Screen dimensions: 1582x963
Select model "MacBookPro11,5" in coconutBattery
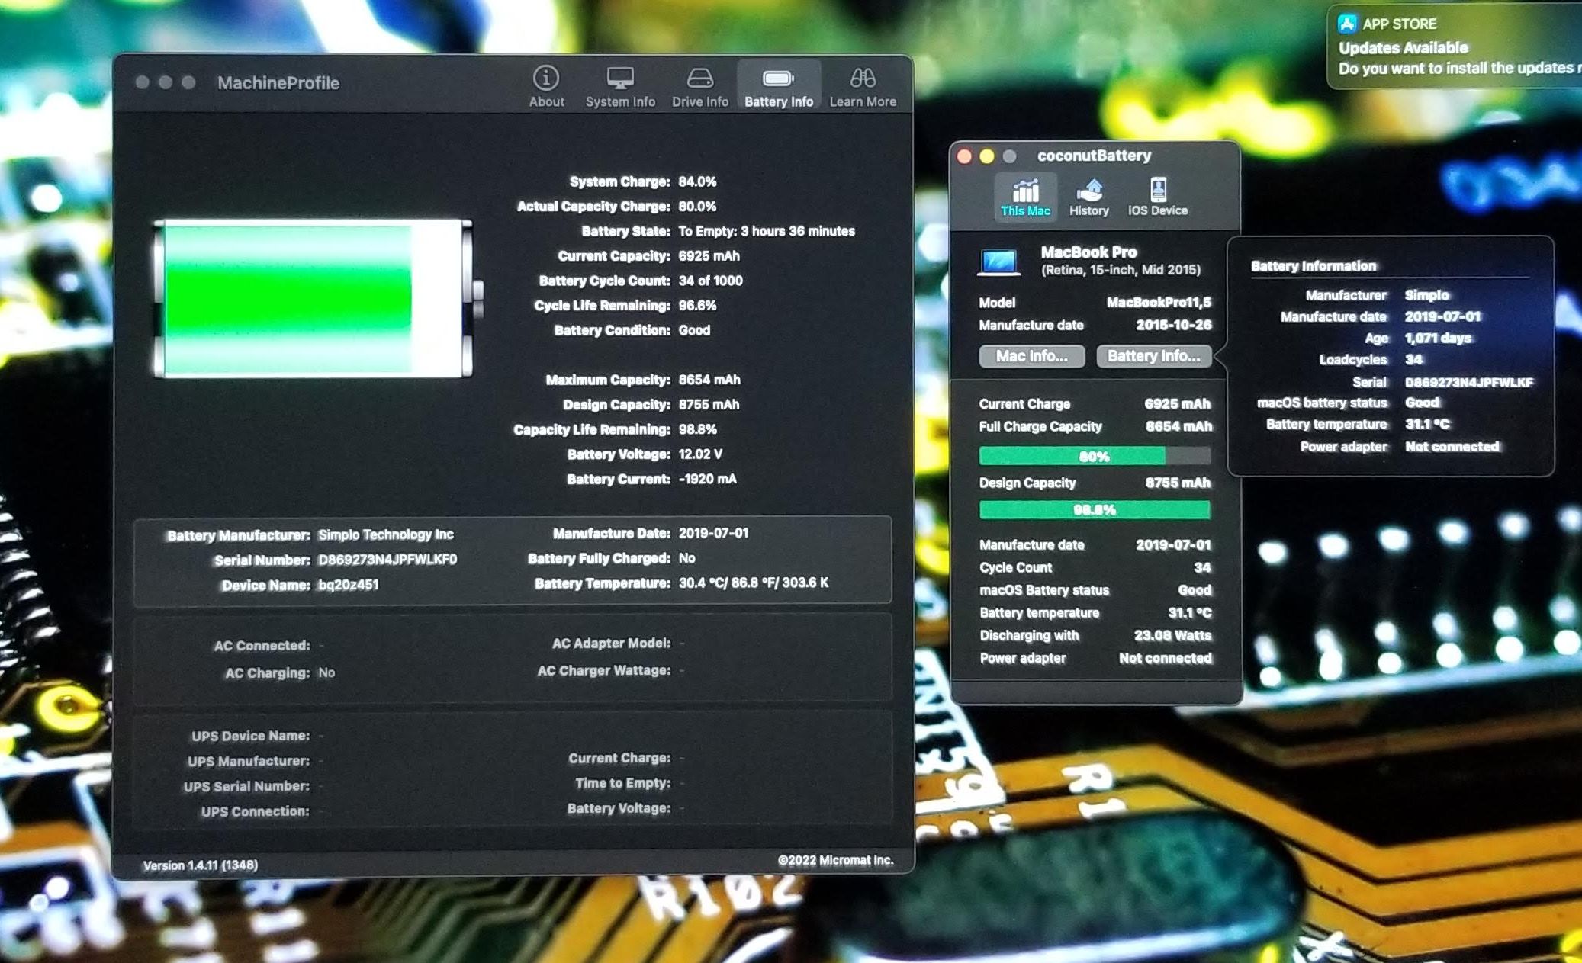[1159, 303]
